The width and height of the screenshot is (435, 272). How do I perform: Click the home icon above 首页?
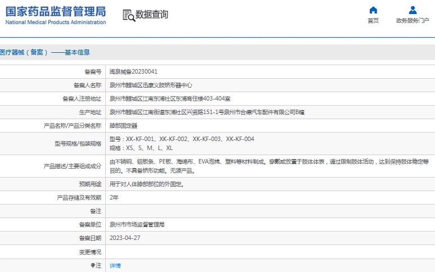373,10
